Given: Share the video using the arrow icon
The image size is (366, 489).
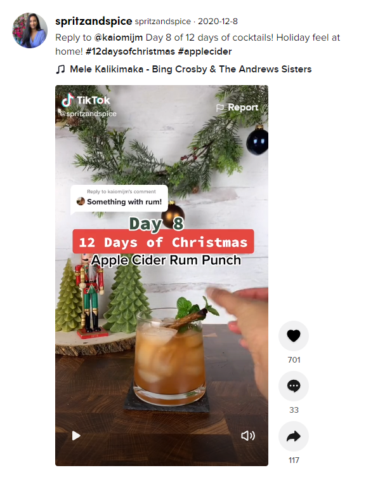Looking at the screenshot, I should coord(294,436).
